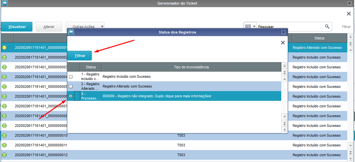Select ticket 2020020617161401_0000000012

coord(41,155)
